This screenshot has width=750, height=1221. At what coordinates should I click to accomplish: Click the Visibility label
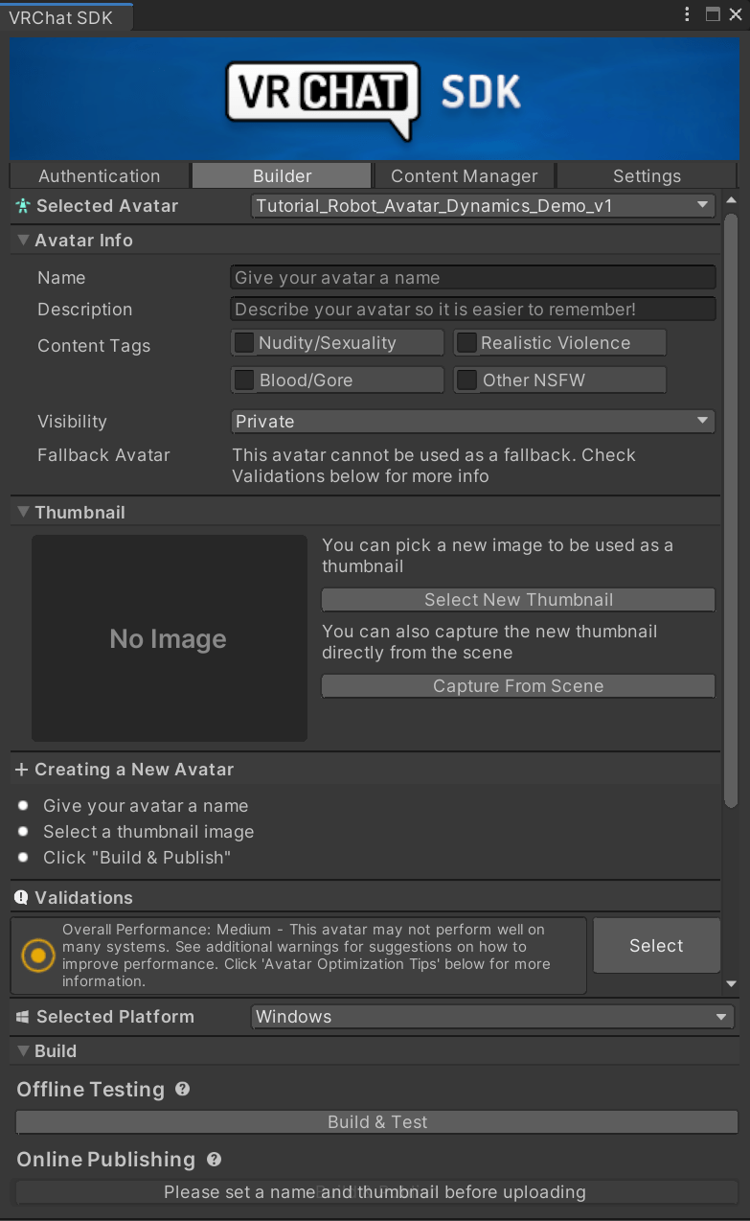(x=72, y=422)
